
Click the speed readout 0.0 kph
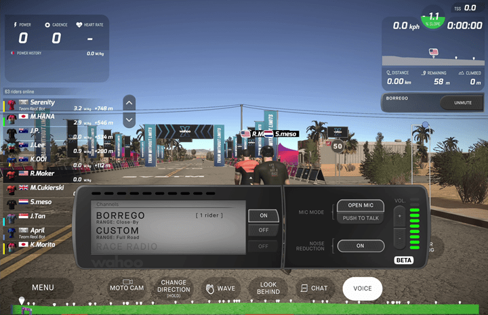click(x=406, y=26)
